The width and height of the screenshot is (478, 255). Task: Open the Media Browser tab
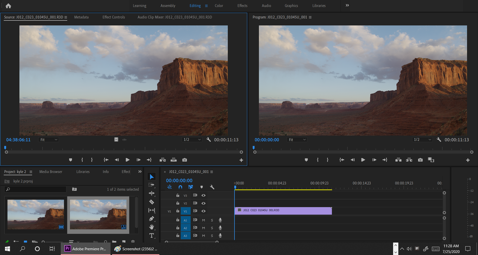pyautogui.click(x=51, y=172)
